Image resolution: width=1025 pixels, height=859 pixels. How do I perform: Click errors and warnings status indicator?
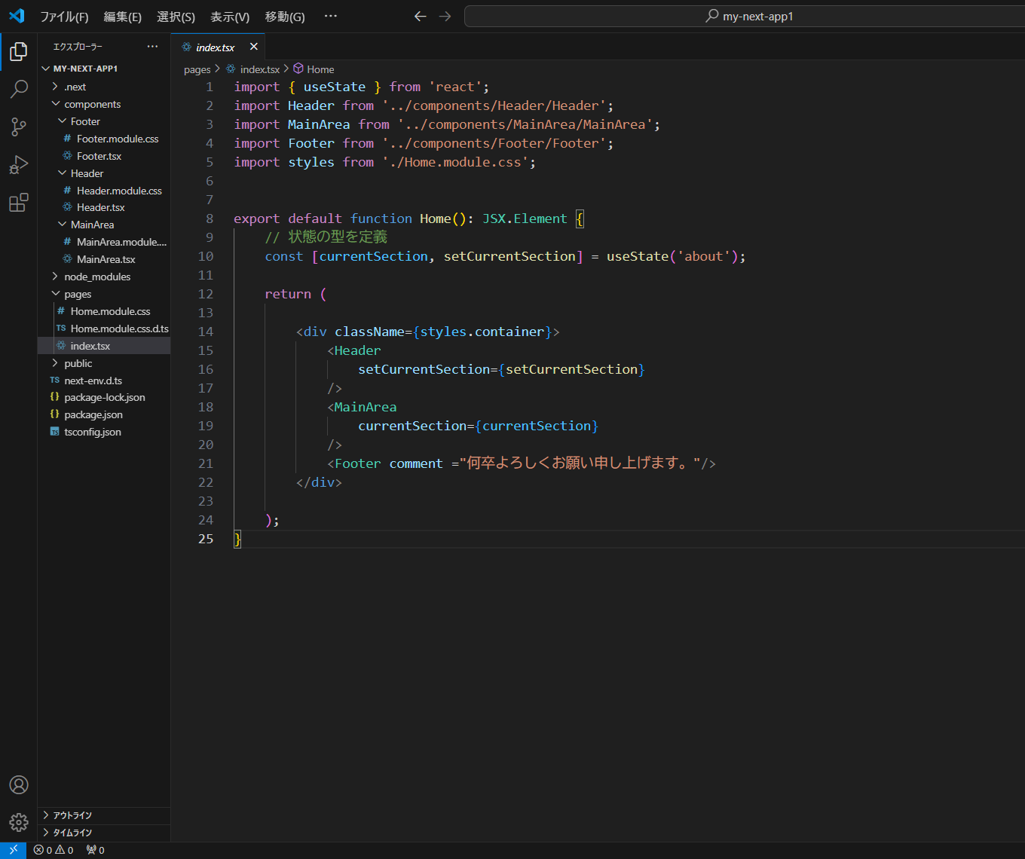tap(54, 850)
